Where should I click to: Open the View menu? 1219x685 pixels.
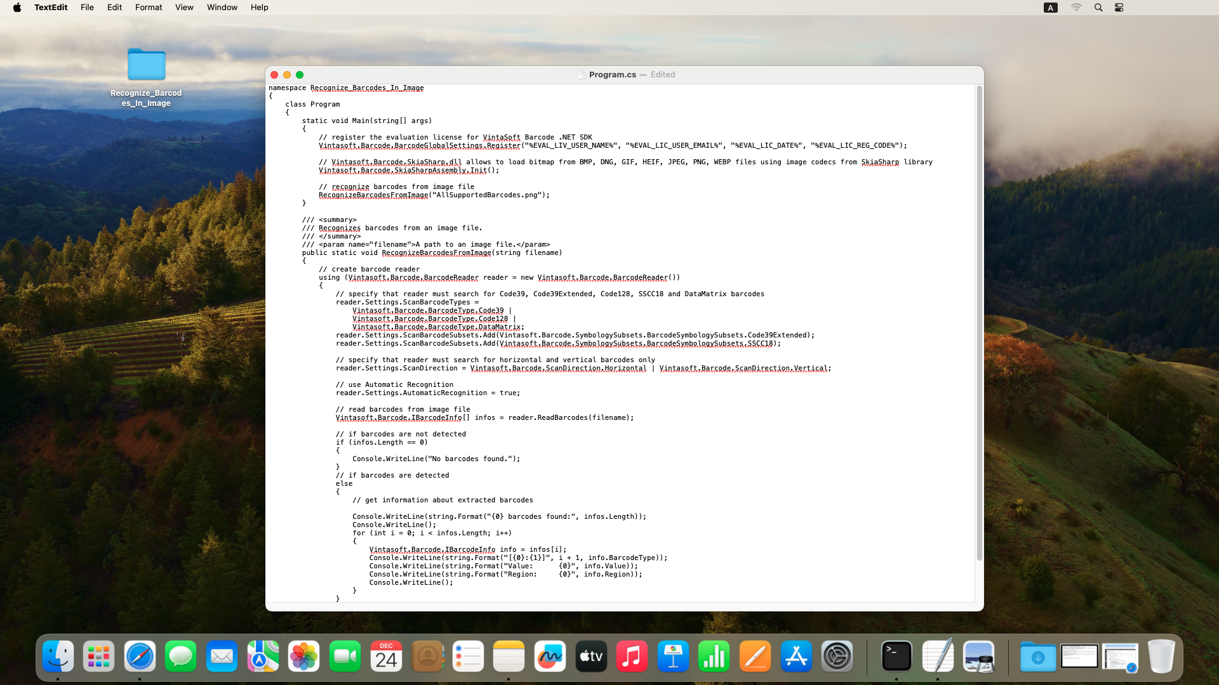(x=184, y=8)
